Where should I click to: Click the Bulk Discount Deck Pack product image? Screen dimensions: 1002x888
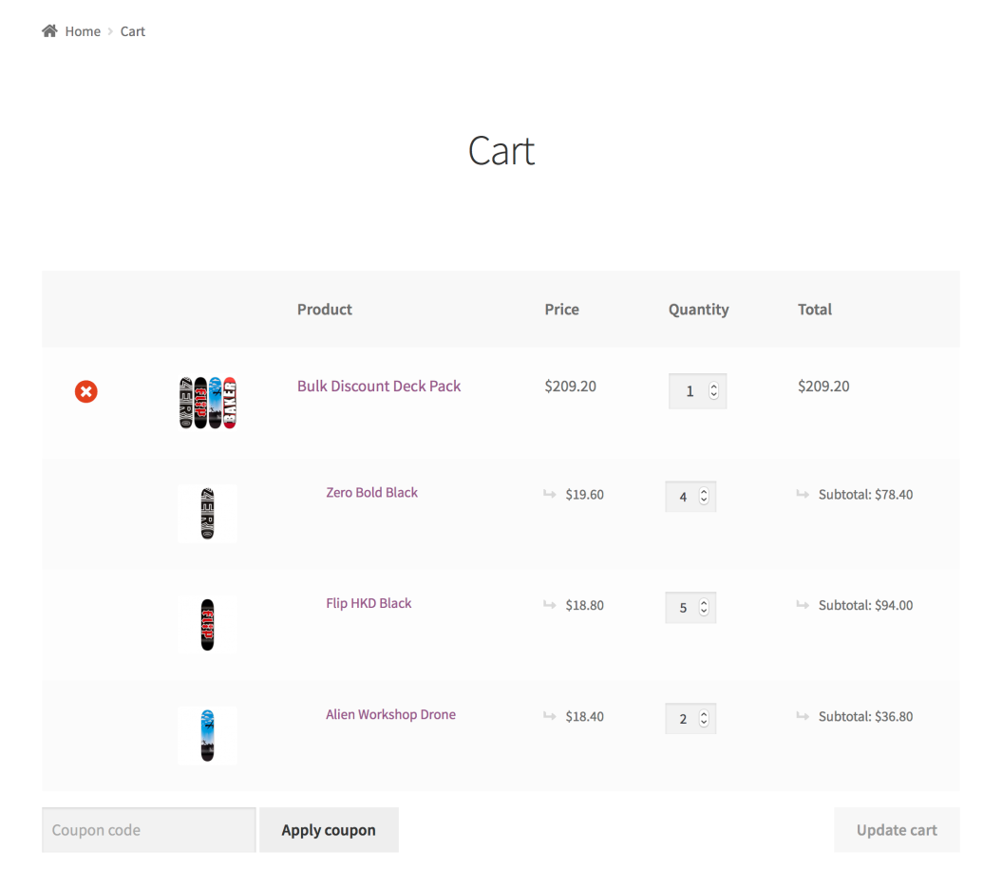click(x=207, y=402)
